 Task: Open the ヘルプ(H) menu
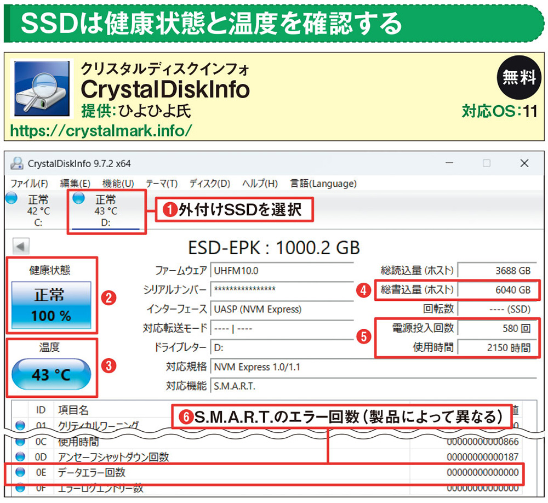pyautogui.click(x=260, y=184)
